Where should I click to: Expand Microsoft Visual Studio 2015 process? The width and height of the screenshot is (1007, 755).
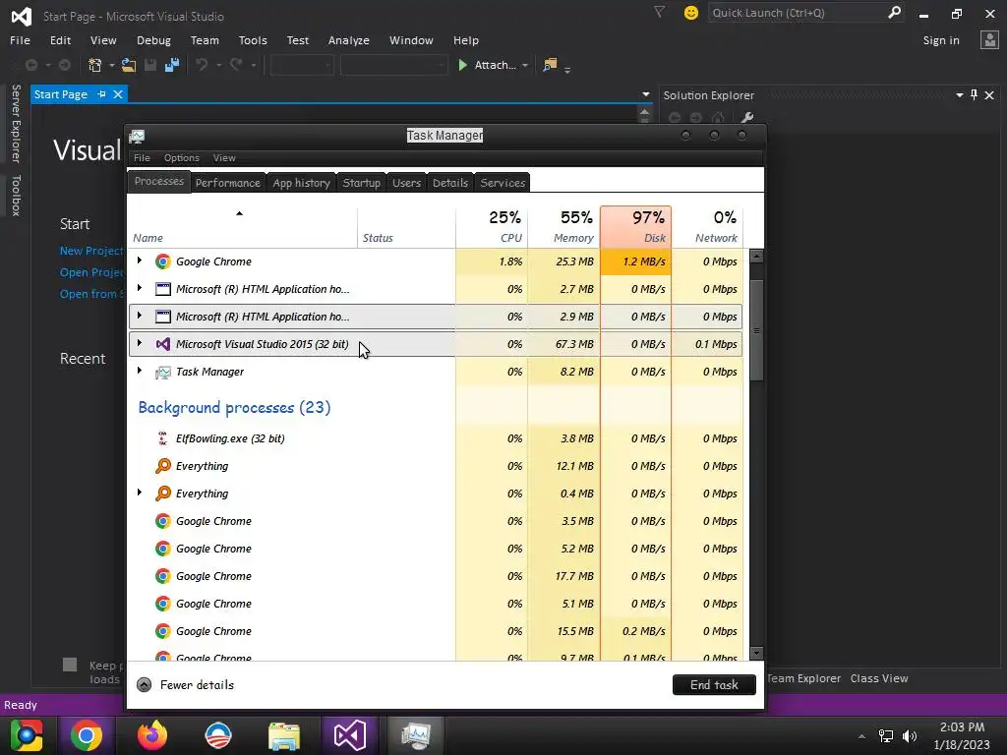click(x=140, y=343)
